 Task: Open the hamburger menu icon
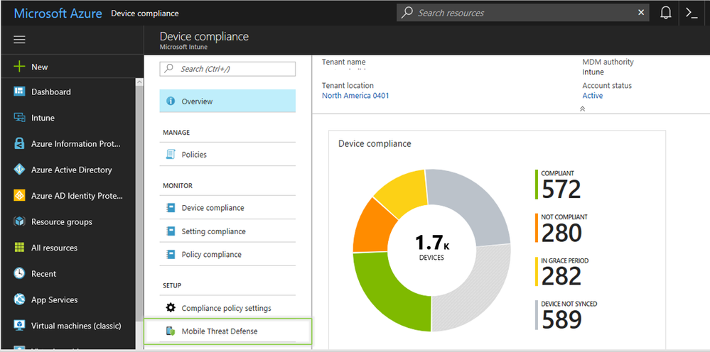19,40
